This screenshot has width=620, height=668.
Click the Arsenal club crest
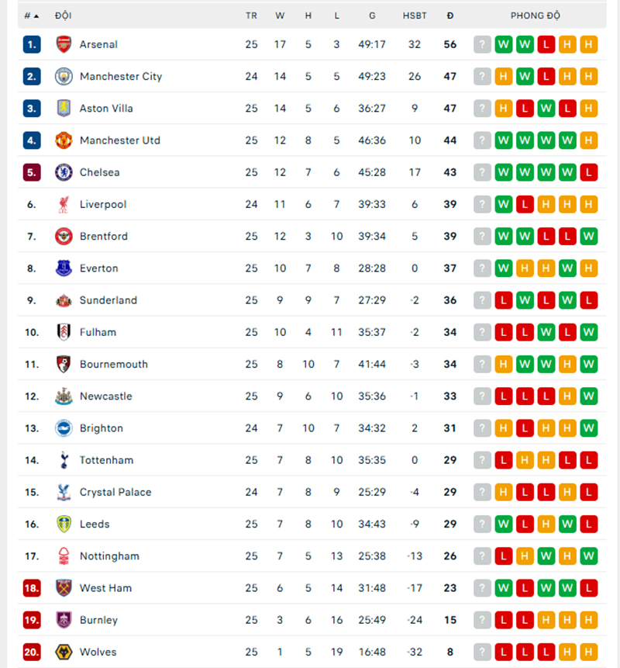(64, 44)
